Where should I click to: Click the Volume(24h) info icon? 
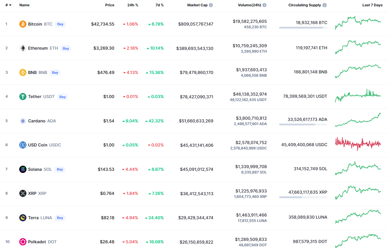264,5
